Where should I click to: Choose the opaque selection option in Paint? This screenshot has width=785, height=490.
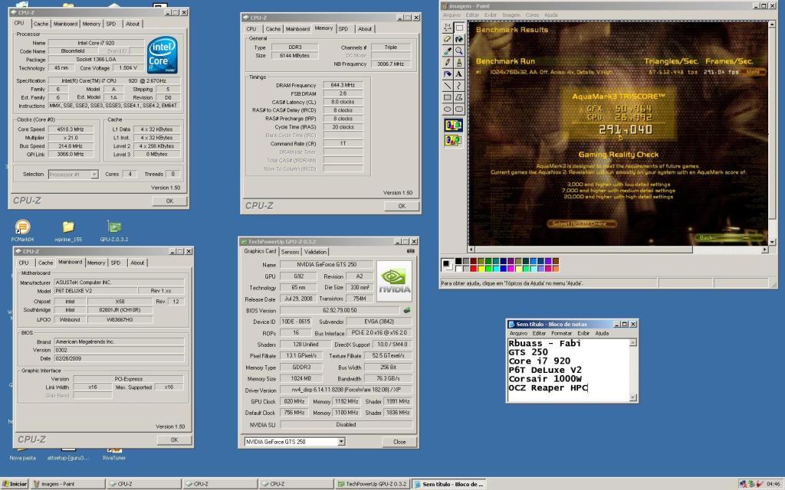point(453,125)
